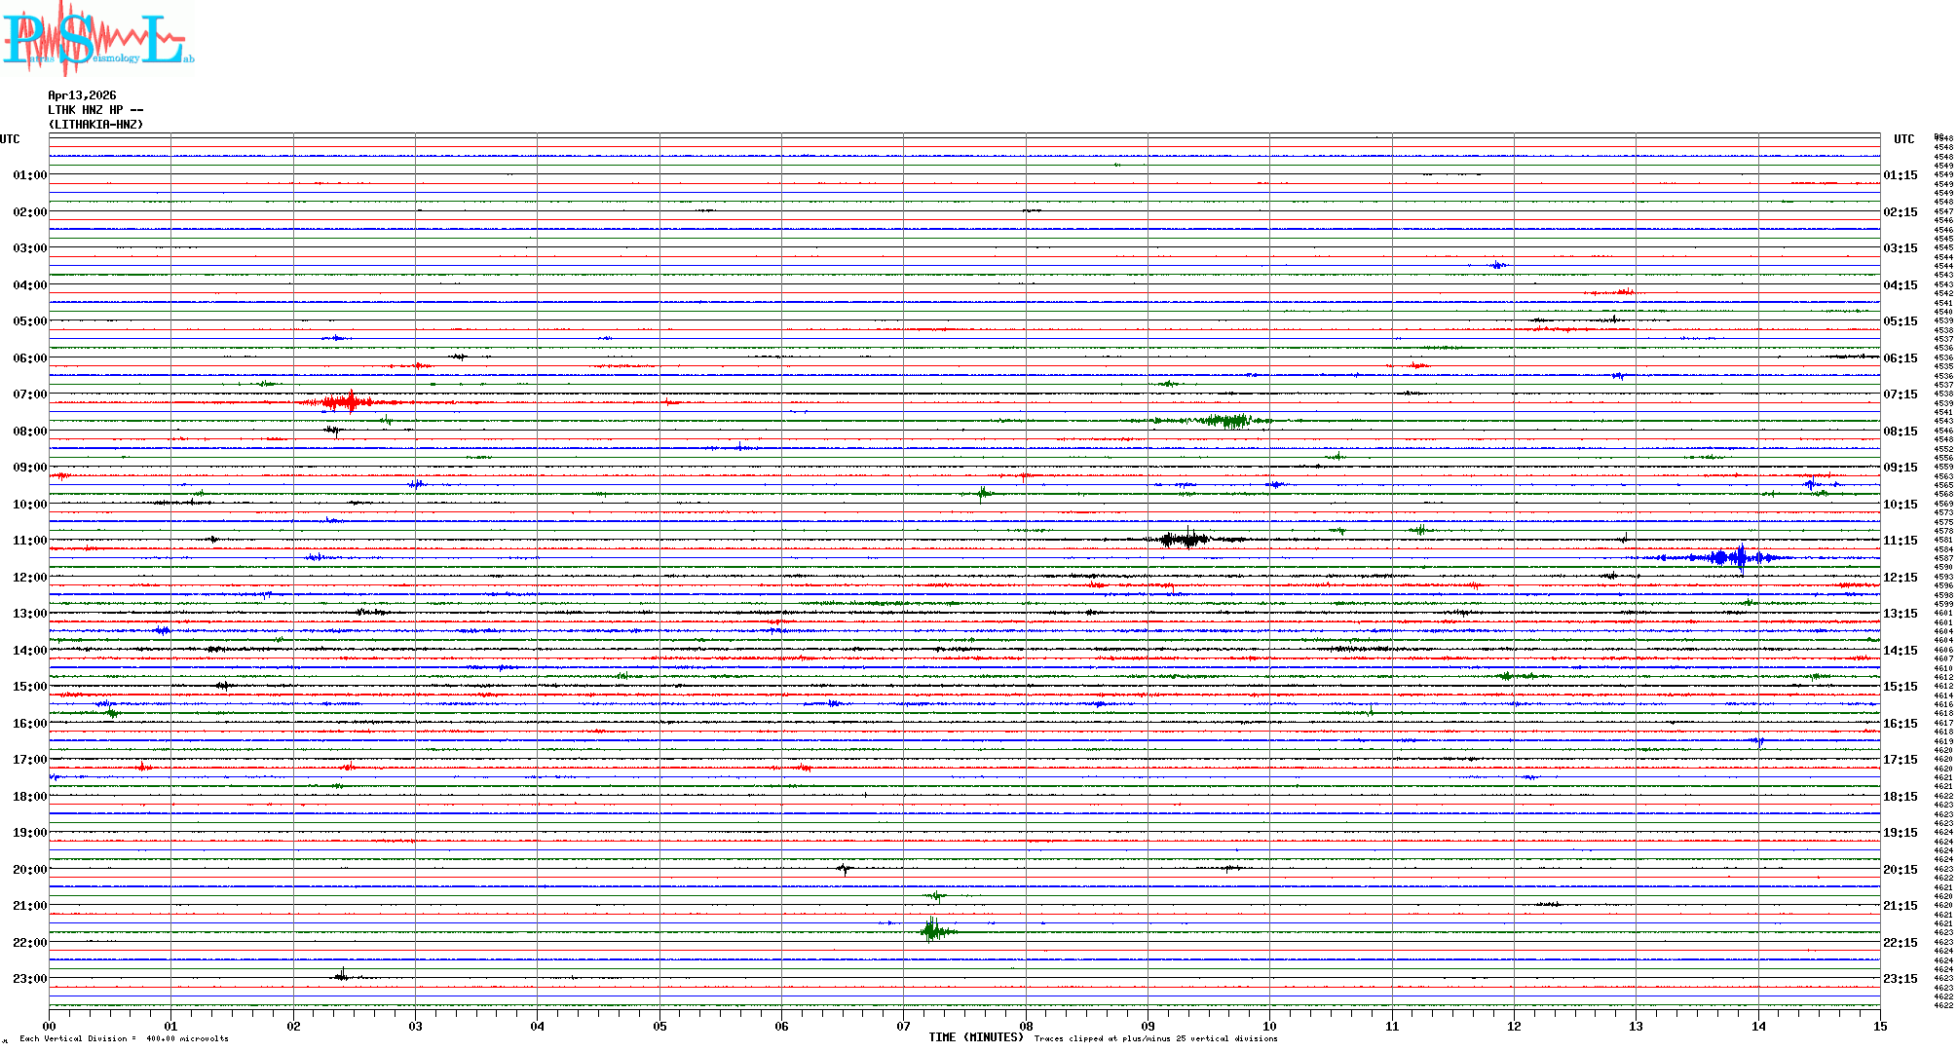Click the left UTC axis header

(x=10, y=139)
